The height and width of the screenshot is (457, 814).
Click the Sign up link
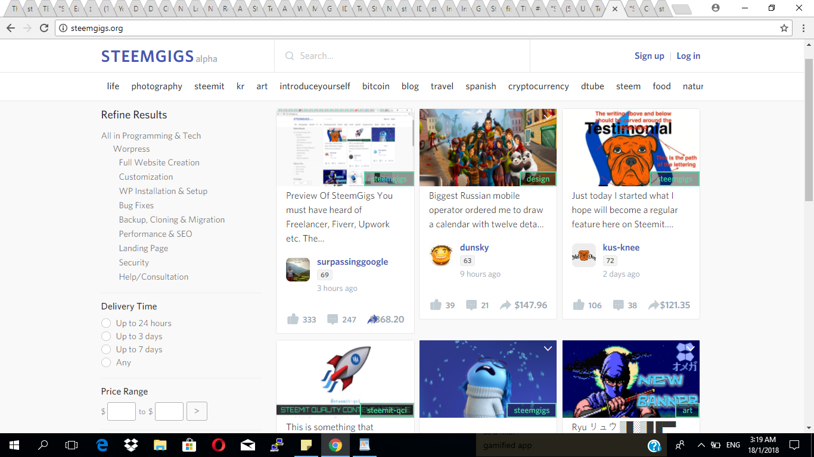[x=650, y=56]
